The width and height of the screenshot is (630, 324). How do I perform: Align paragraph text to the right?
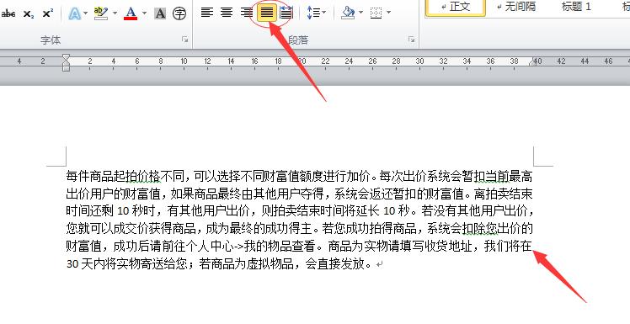click(246, 13)
